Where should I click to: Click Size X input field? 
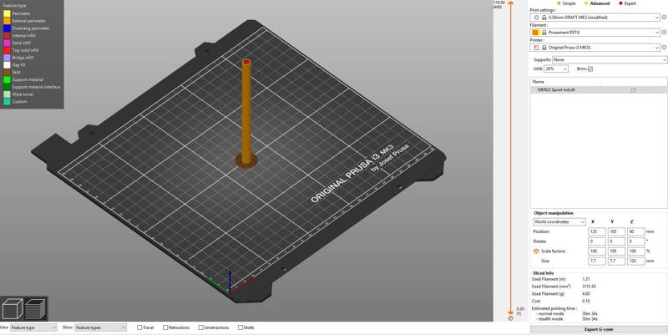(596, 261)
